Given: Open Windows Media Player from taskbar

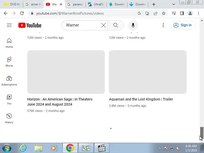Looking at the screenshot, I should click(x=54, y=148).
